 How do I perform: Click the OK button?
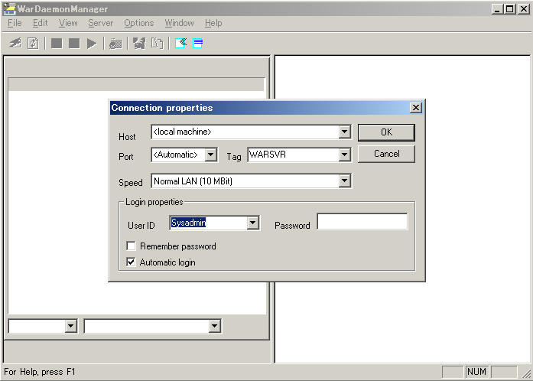[386, 132]
